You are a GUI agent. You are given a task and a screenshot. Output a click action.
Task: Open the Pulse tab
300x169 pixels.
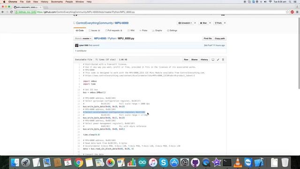click(143, 31)
